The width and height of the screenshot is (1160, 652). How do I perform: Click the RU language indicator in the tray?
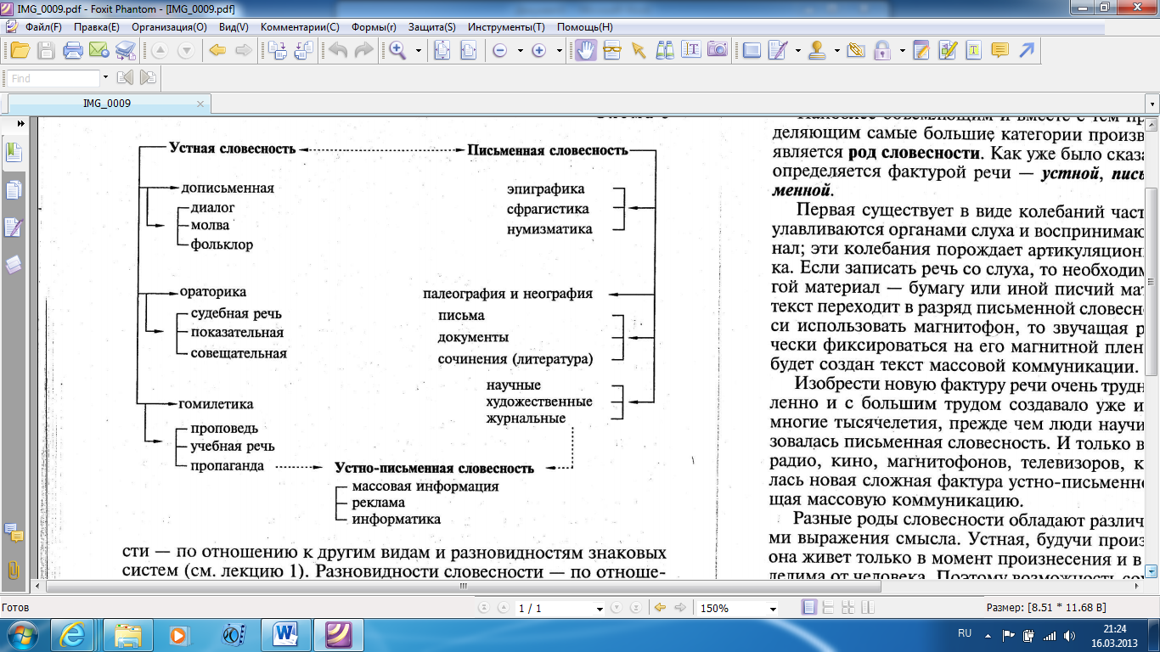[x=965, y=634]
